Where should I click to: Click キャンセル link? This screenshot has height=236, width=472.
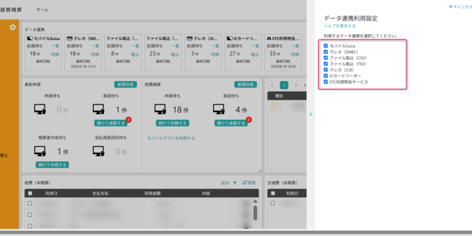(463, 7)
